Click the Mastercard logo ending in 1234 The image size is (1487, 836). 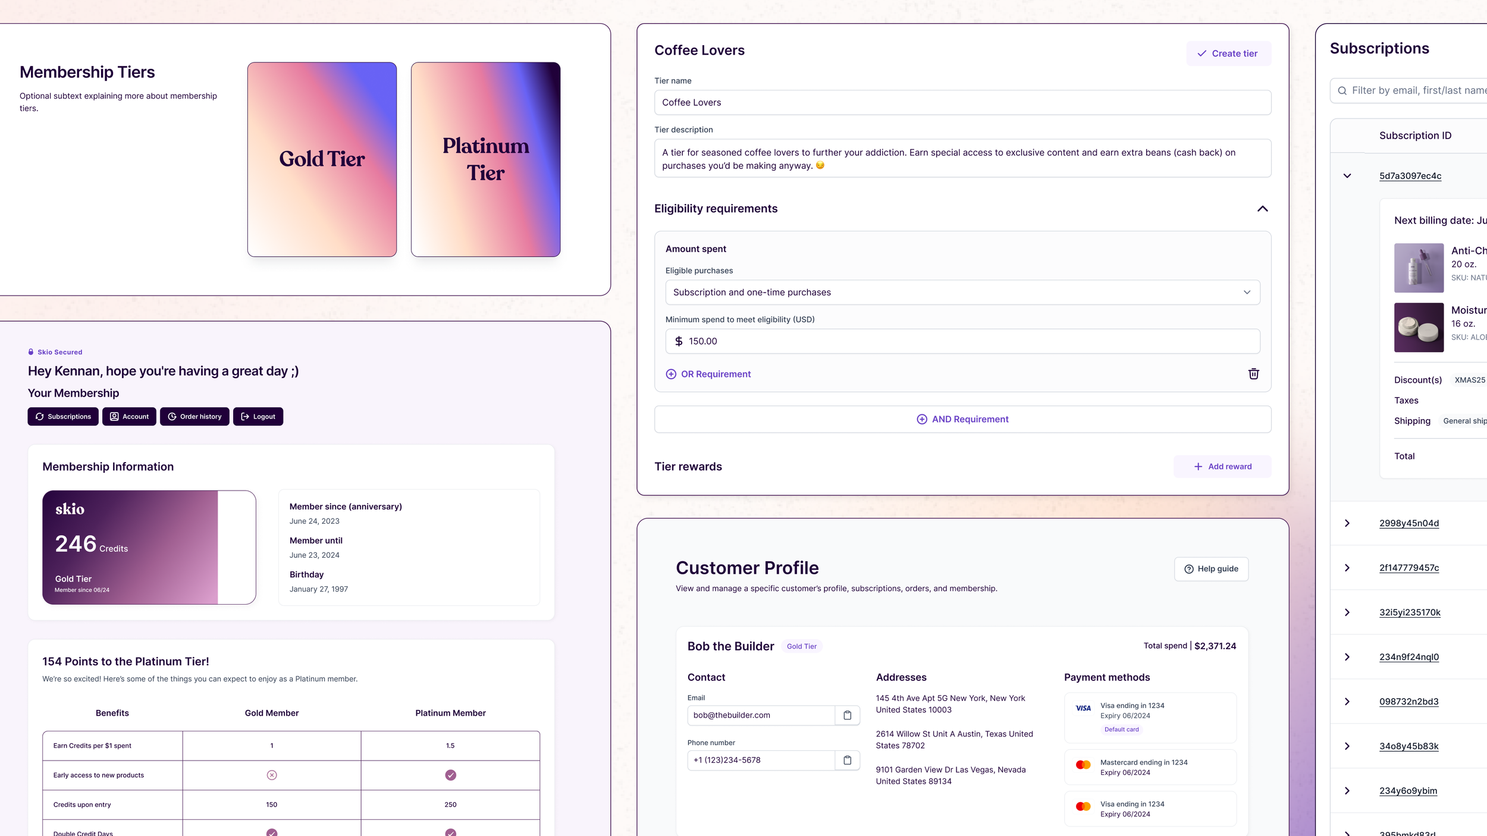[x=1083, y=765]
